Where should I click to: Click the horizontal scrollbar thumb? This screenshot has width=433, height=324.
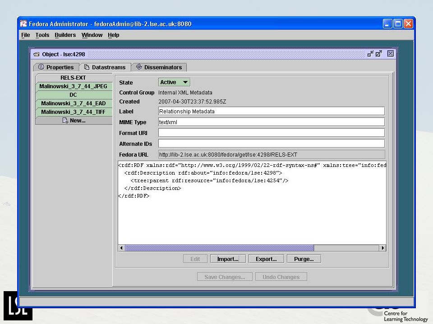pos(220,248)
